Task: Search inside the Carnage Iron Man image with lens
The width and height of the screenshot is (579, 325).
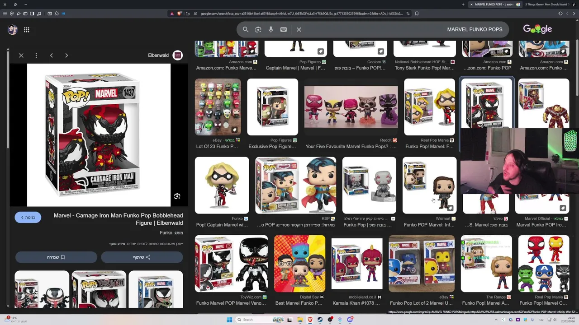Action: pyautogui.click(x=177, y=196)
